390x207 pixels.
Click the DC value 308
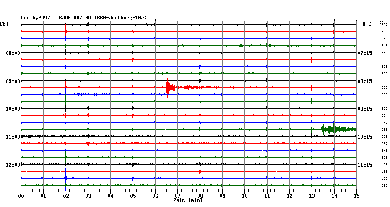pos(385,67)
